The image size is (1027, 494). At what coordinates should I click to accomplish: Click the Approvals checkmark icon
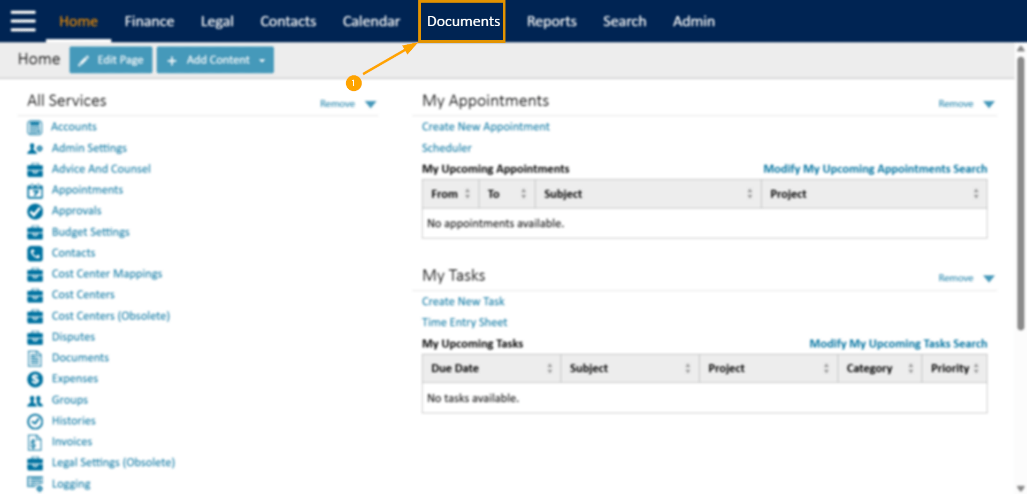click(34, 211)
